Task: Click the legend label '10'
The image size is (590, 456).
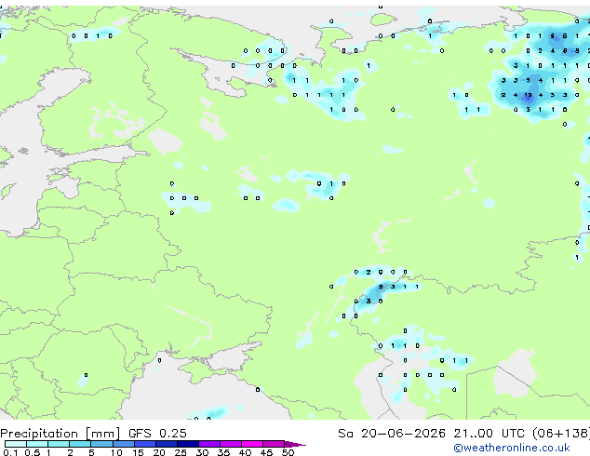Action: [116, 452]
